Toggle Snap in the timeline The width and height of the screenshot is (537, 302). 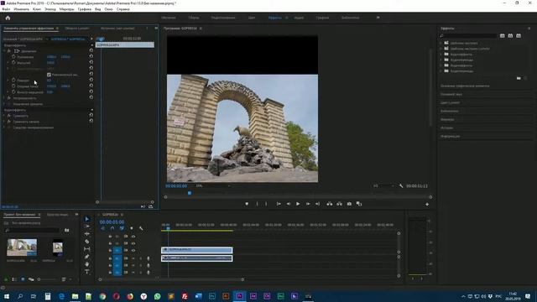point(112,228)
